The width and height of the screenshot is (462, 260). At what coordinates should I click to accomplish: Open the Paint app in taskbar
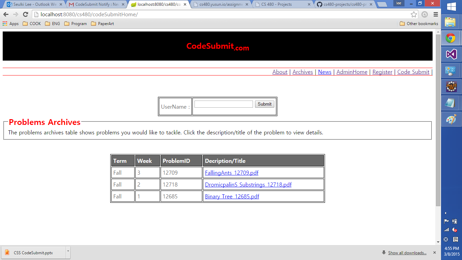451,119
